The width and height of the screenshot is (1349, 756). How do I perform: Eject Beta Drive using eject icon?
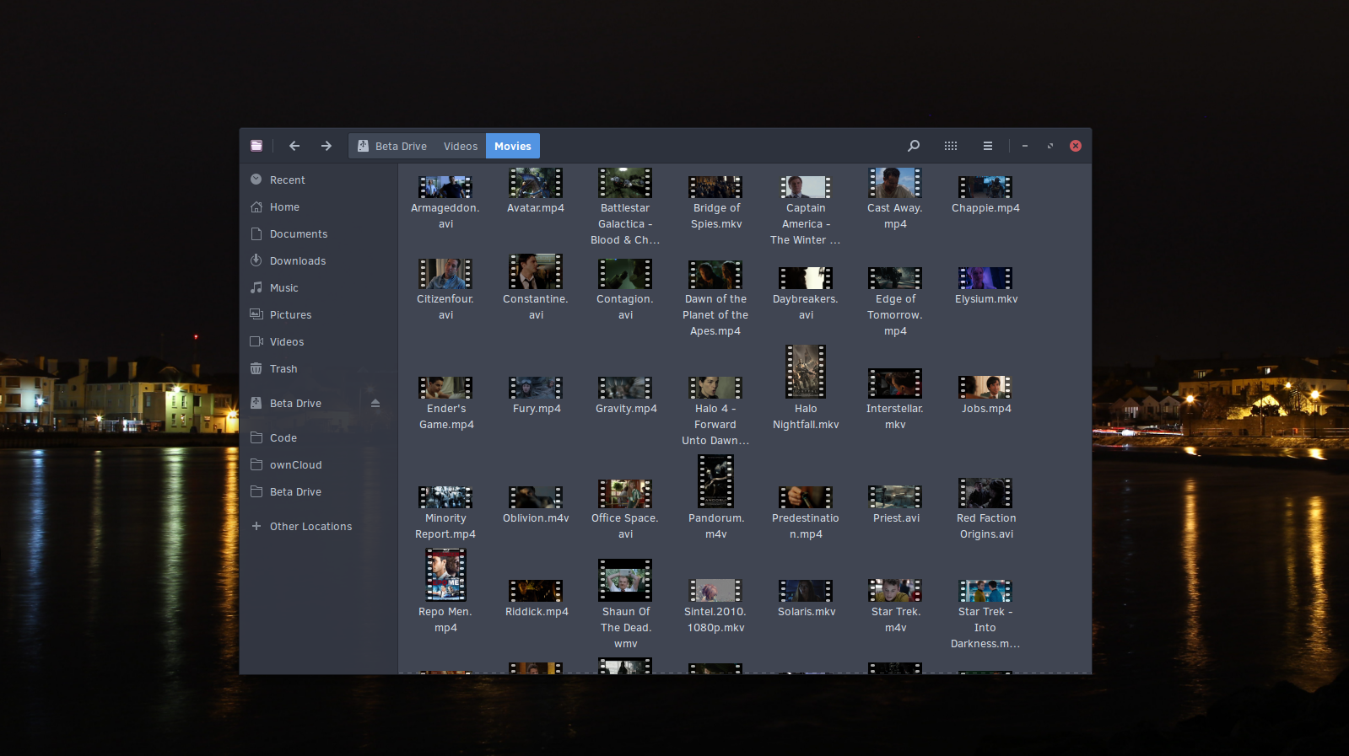pyautogui.click(x=375, y=404)
